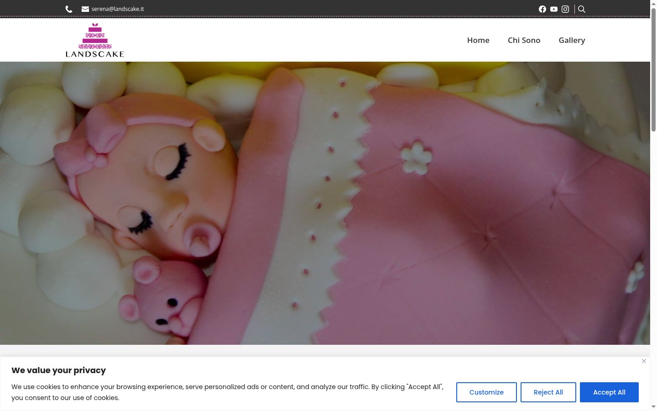Click the scrollbar up arrow
657x411 pixels.
653,4
